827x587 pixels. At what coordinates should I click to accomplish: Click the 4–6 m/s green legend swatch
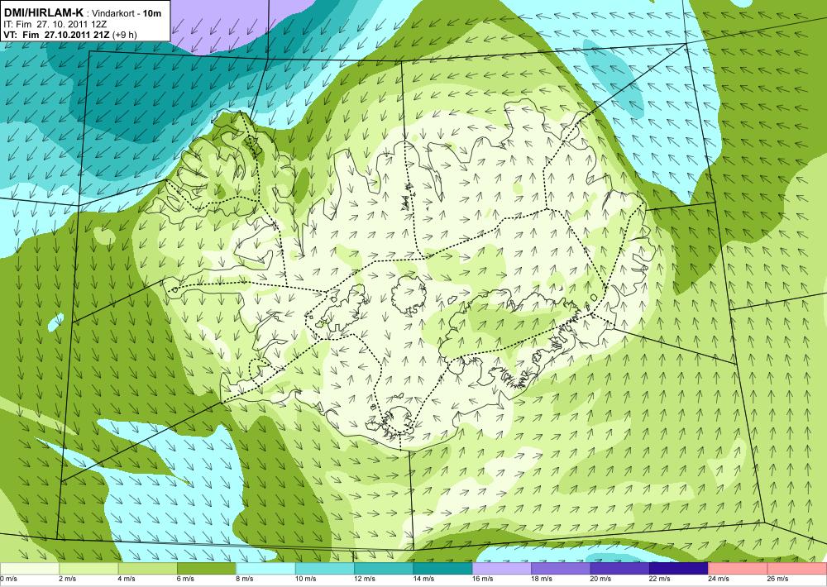point(148,569)
